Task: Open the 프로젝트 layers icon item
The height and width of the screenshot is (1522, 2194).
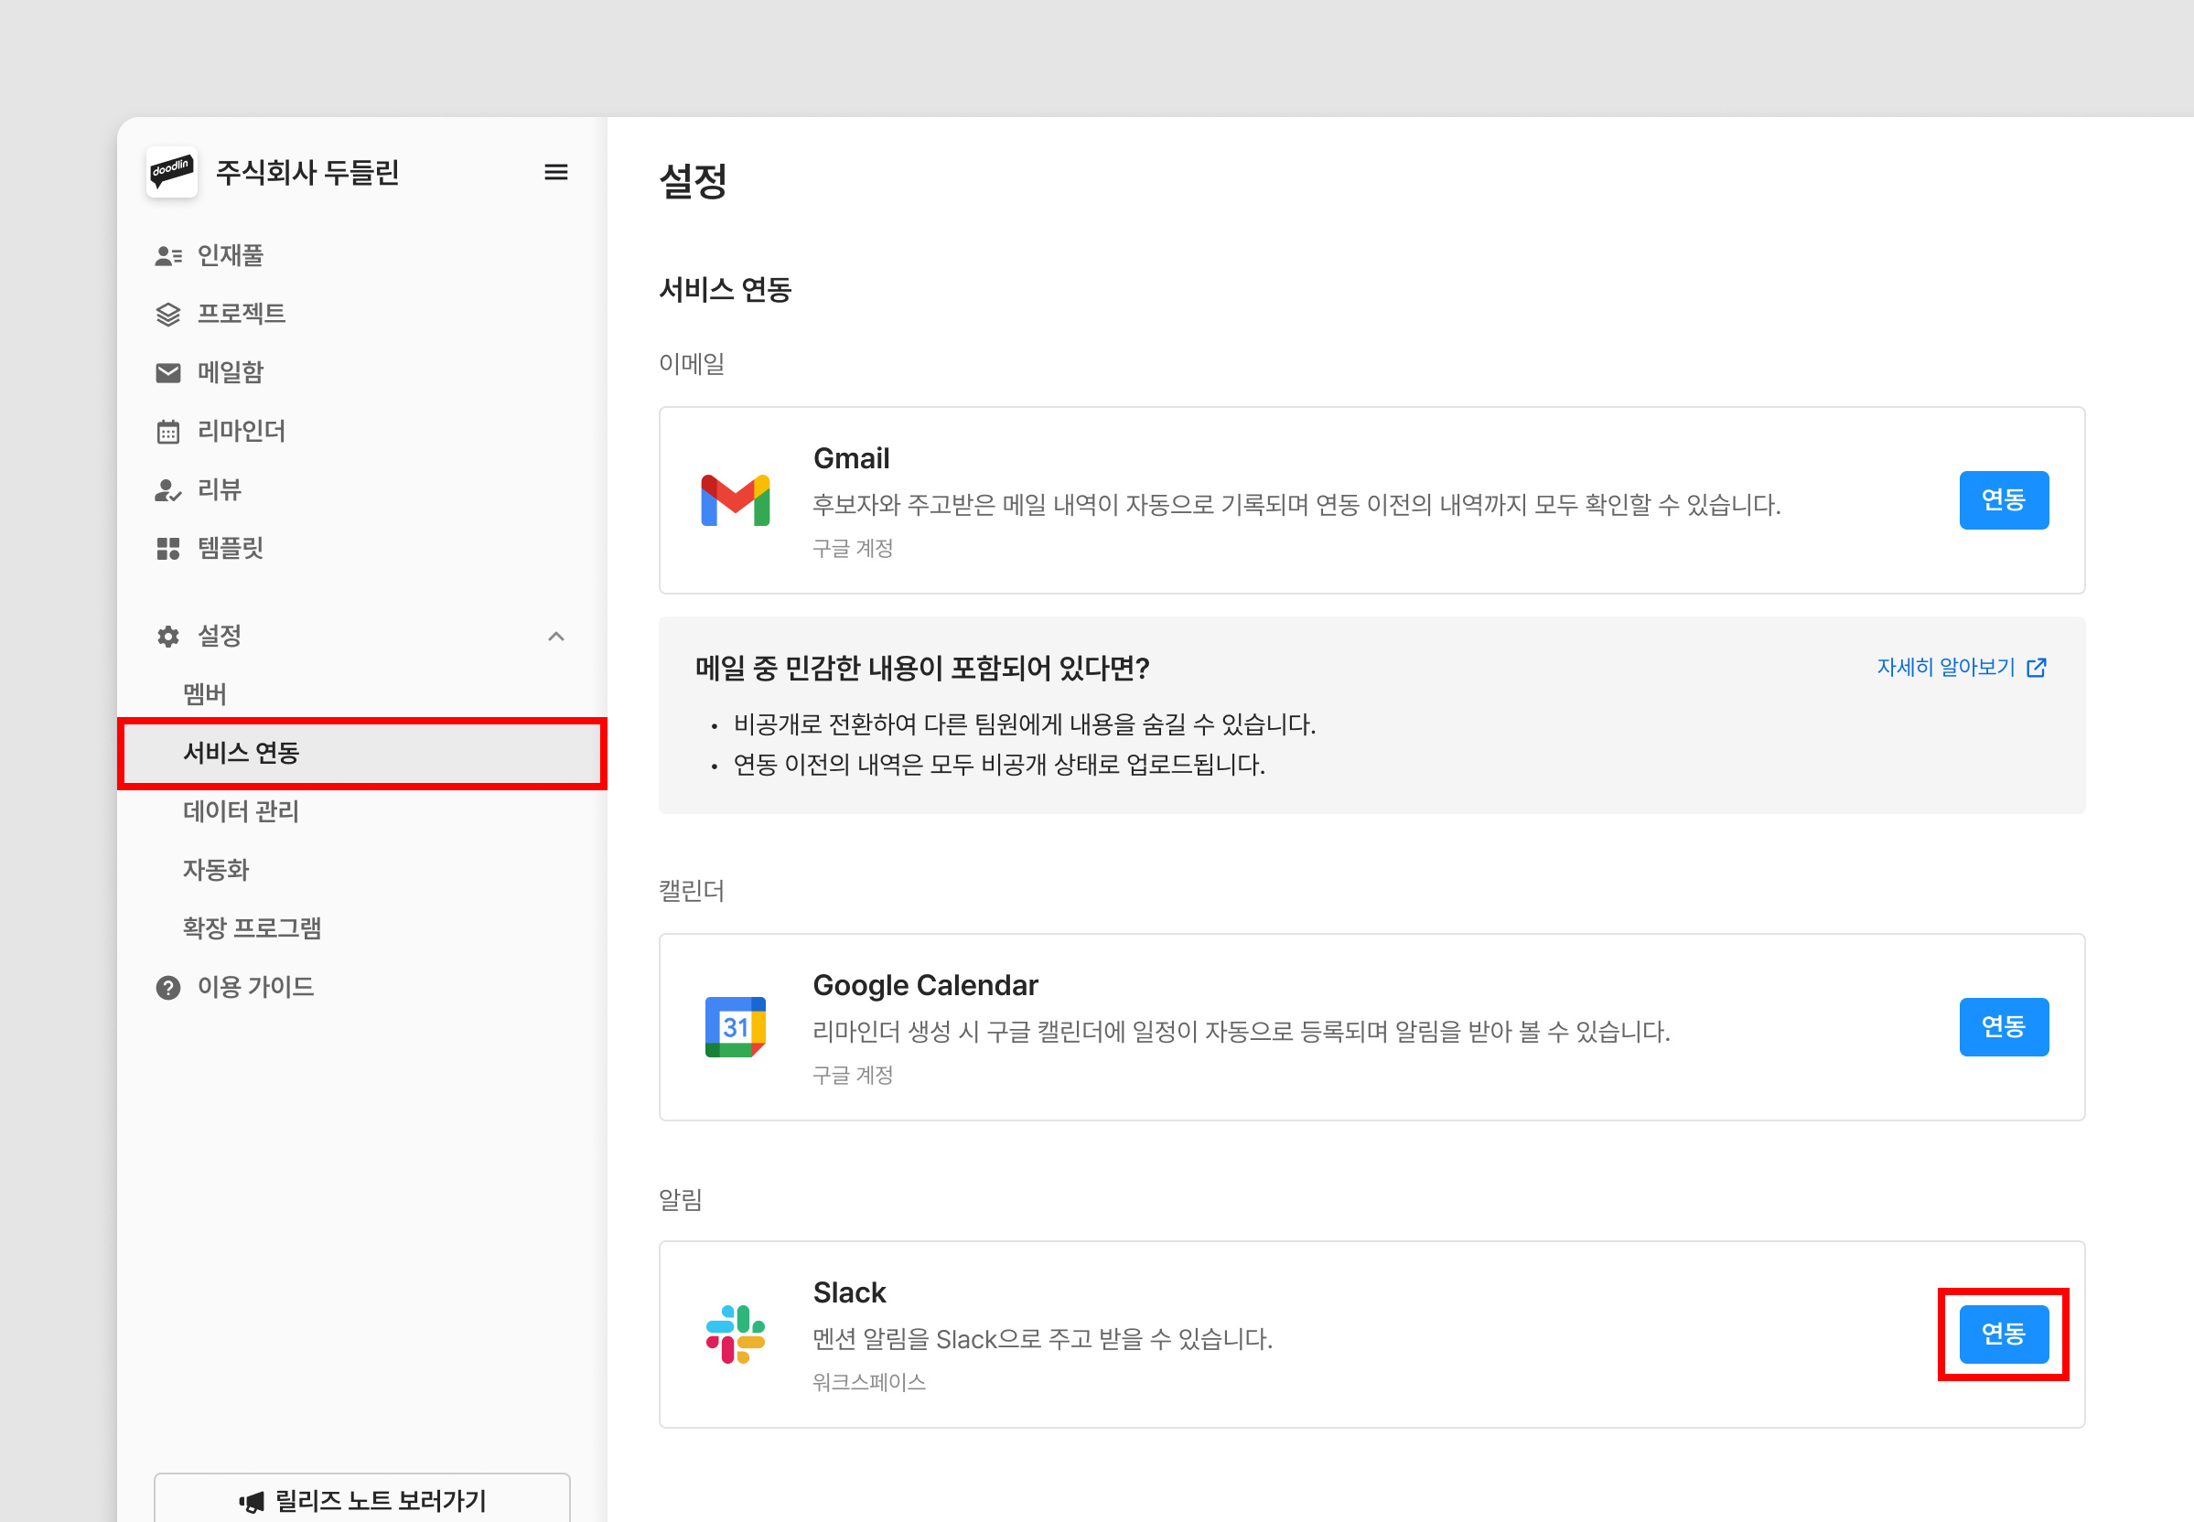Action: (x=241, y=314)
